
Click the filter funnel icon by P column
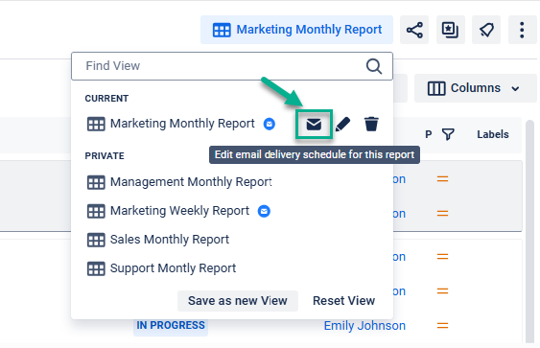pos(448,134)
